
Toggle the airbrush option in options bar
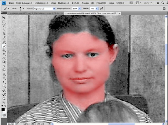click(102, 9)
